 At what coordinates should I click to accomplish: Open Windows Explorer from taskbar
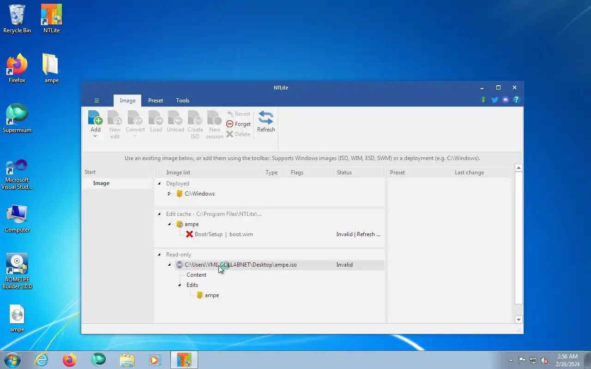pos(127,360)
